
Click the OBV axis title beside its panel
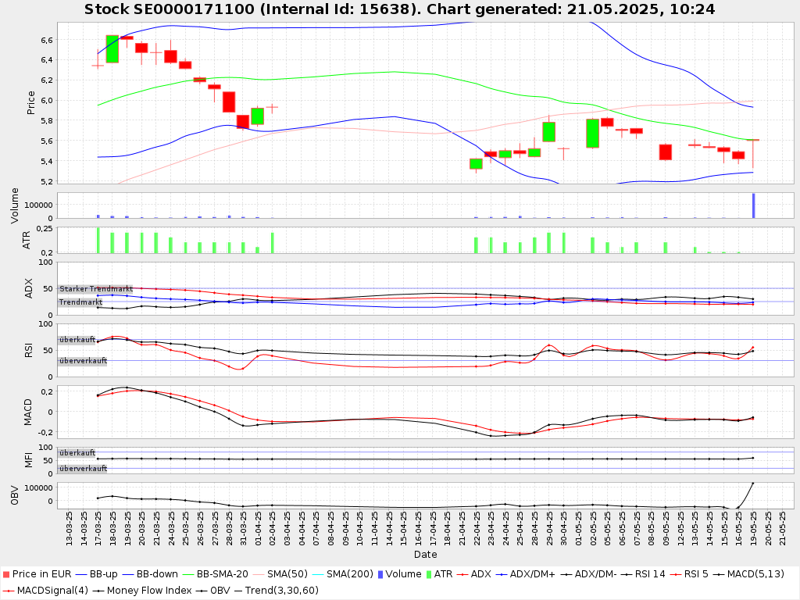pos(14,495)
